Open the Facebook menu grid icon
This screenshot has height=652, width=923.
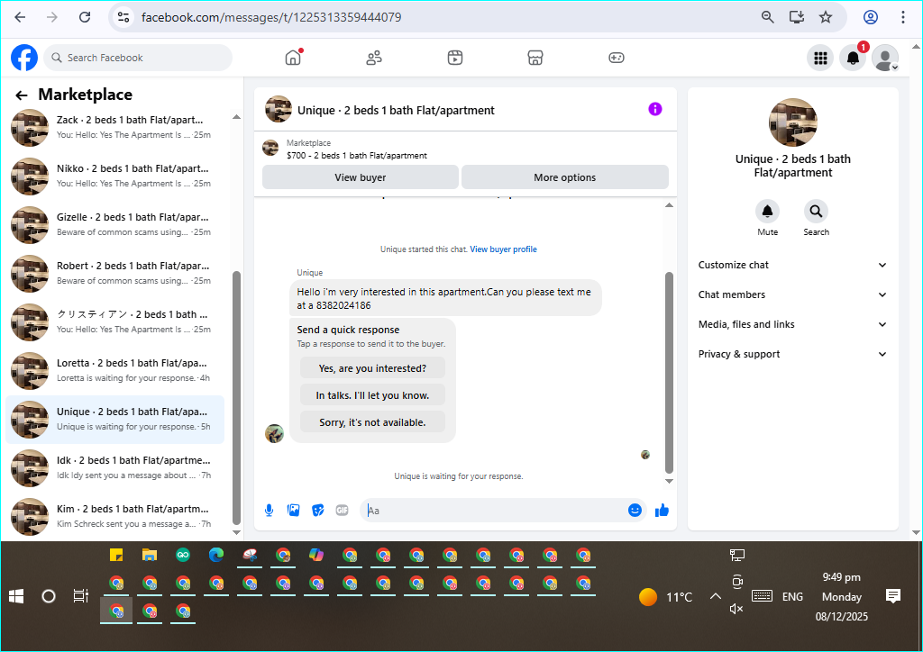click(820, 58)
